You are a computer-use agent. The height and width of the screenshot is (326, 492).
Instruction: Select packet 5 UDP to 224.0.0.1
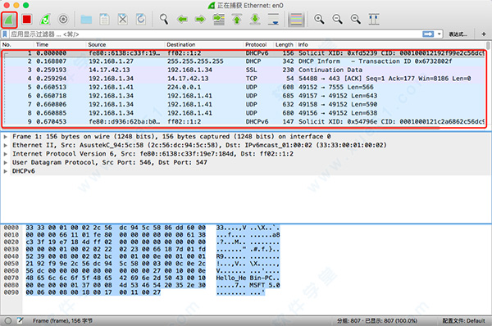tap(244, 87)
